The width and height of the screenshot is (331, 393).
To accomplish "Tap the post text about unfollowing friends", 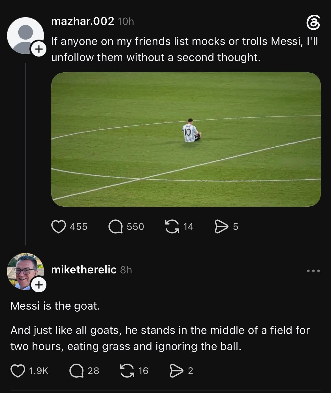I will (x=185, y=49).
